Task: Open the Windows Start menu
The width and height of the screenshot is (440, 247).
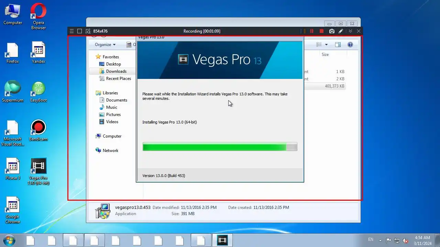Action: tap(9, 240)
